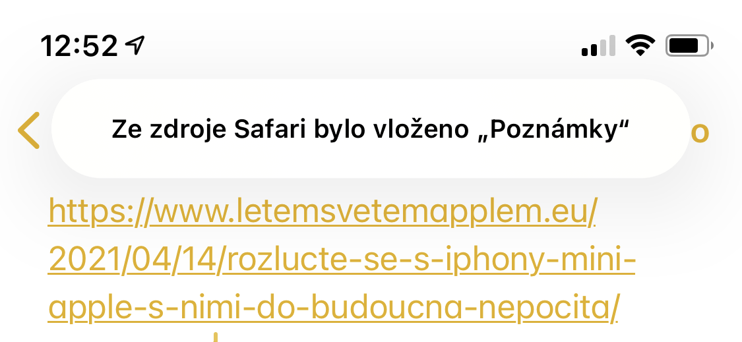Tap the battery indicator icon
This screenshot has height=342, width=742.
point(690,46)
